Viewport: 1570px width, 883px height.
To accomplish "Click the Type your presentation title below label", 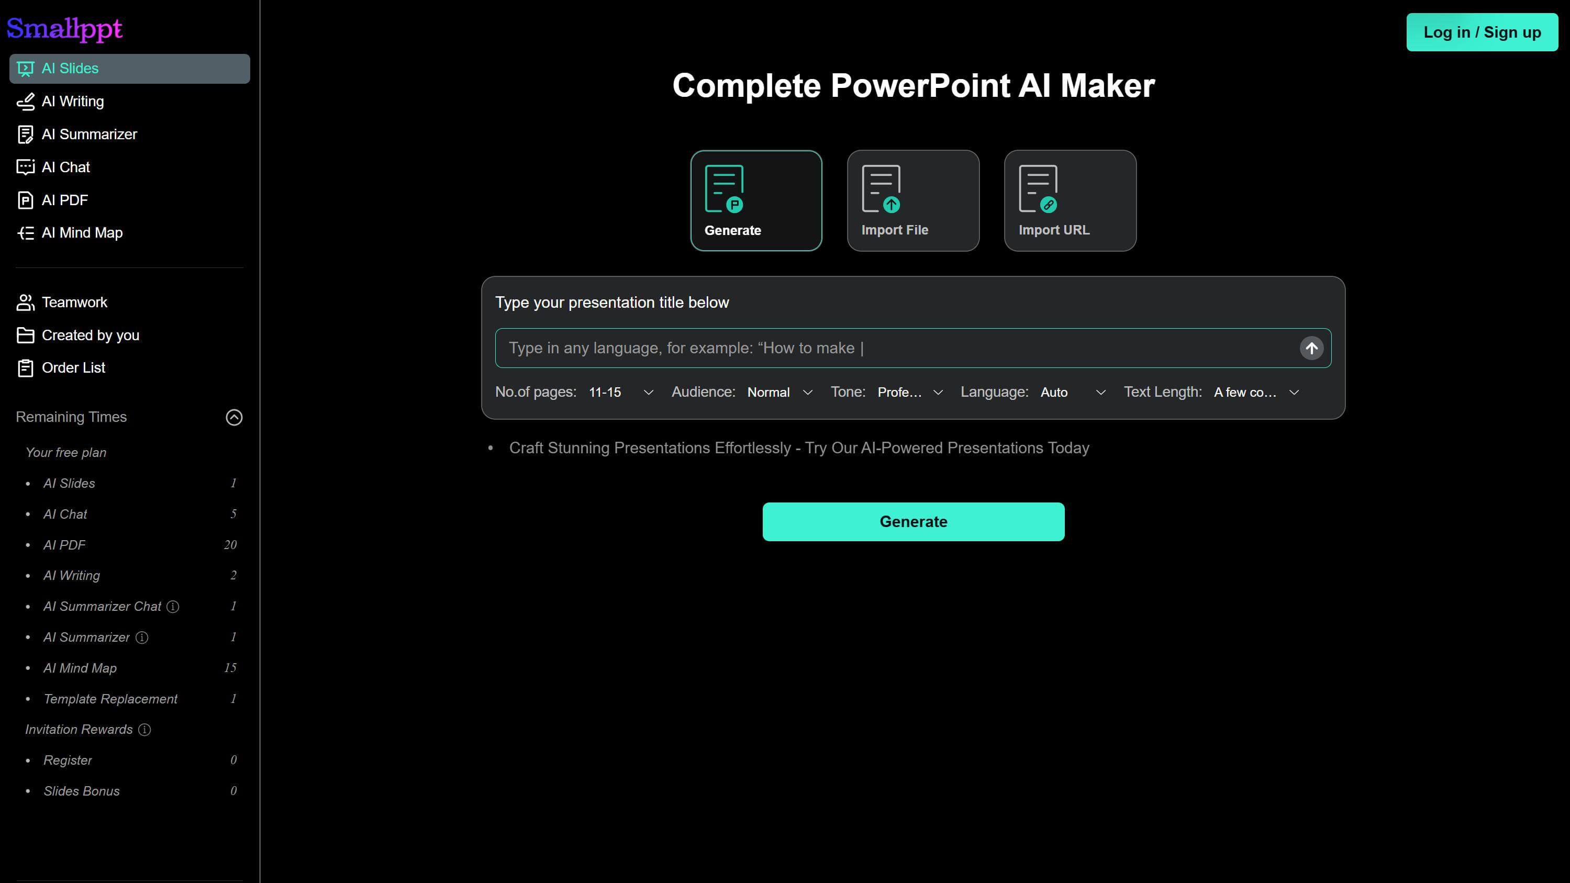I will click(x=612, y=303).
